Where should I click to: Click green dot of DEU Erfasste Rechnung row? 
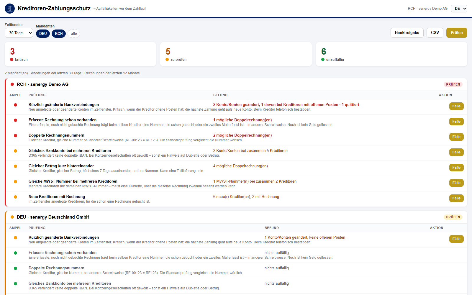pos(15,253)
